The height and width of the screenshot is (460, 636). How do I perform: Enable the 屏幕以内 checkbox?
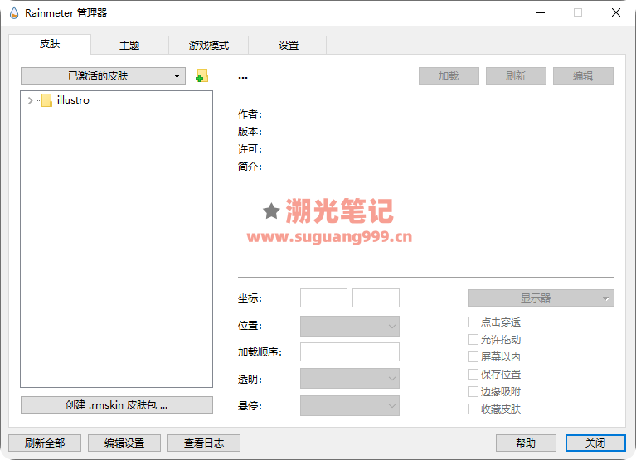coord(473,357)
